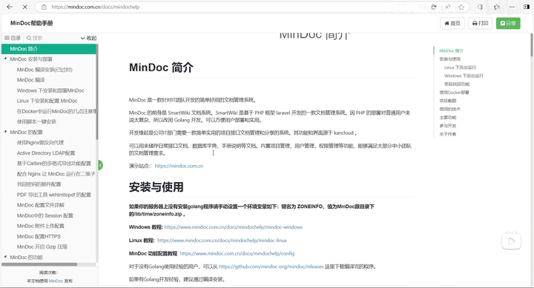Viewport: 534px width, 288px height.
Task: Click the video play overlay icon
Action: point(511,241)
